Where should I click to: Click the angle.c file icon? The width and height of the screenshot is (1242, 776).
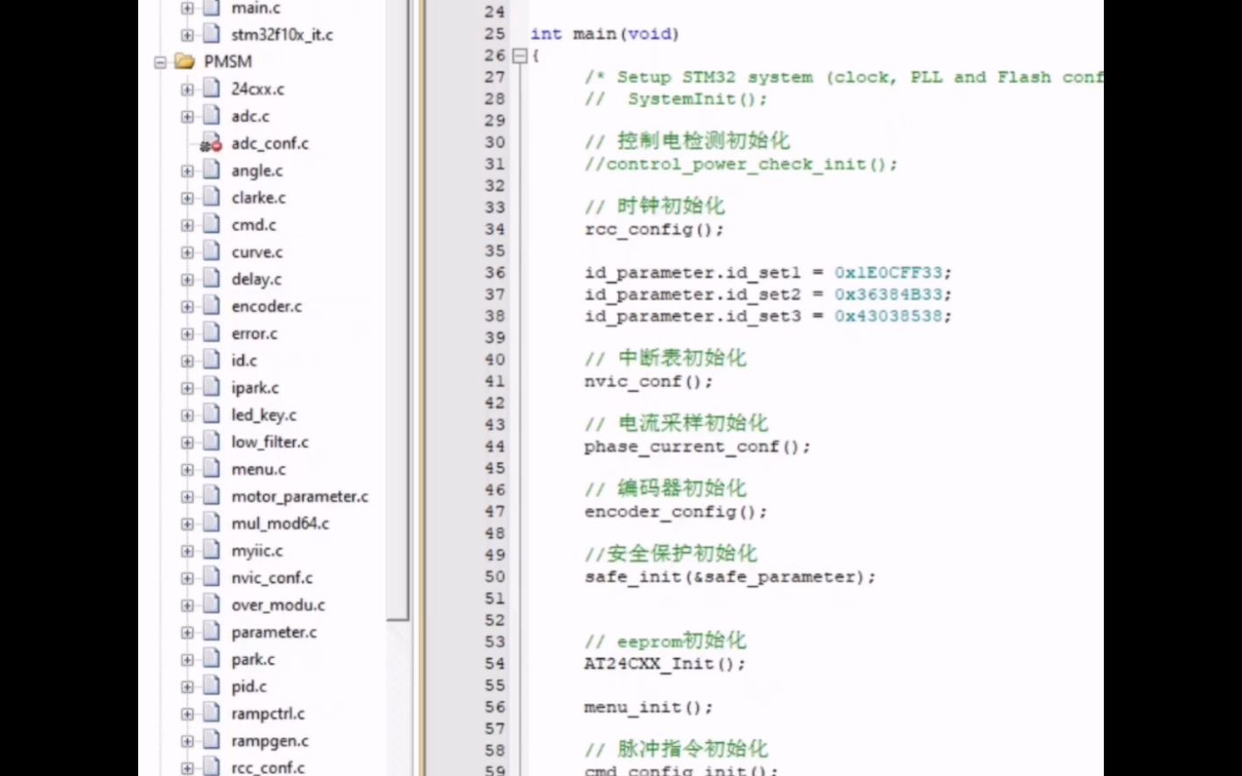(212, 170)
